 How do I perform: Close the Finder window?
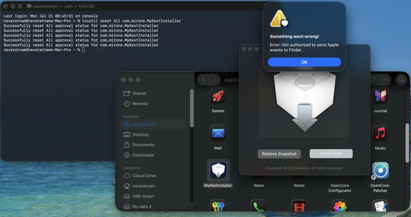[x=123, y=79]
